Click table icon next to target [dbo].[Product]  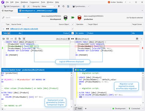pos(76,39)
